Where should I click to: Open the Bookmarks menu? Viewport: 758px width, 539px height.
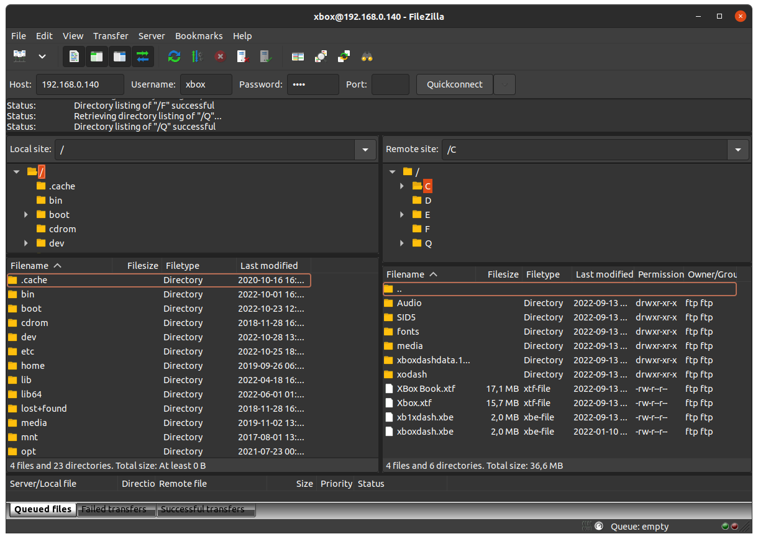tap(199, 36)
